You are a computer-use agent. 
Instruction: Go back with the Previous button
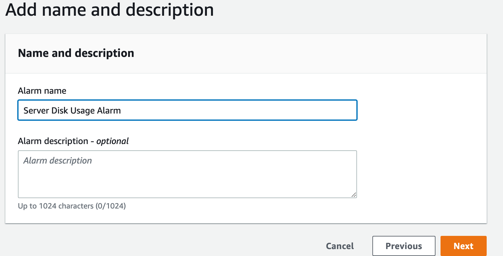404,246
